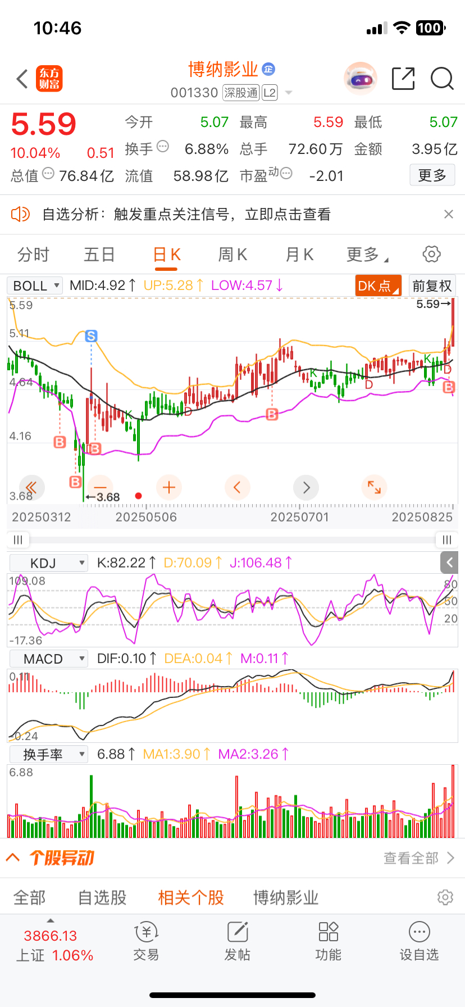Tap the MA1:3.90 turnover value

tap(177, 754)
